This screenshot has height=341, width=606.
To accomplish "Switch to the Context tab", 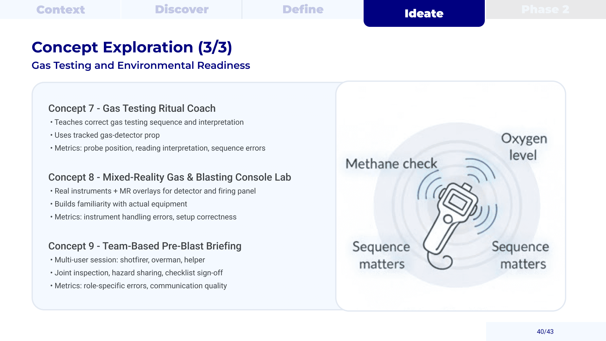I will tap(60, 9).
